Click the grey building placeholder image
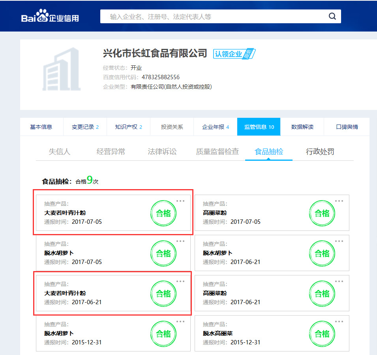This screenshot has height=355, width=377. [x=62, y=69]
